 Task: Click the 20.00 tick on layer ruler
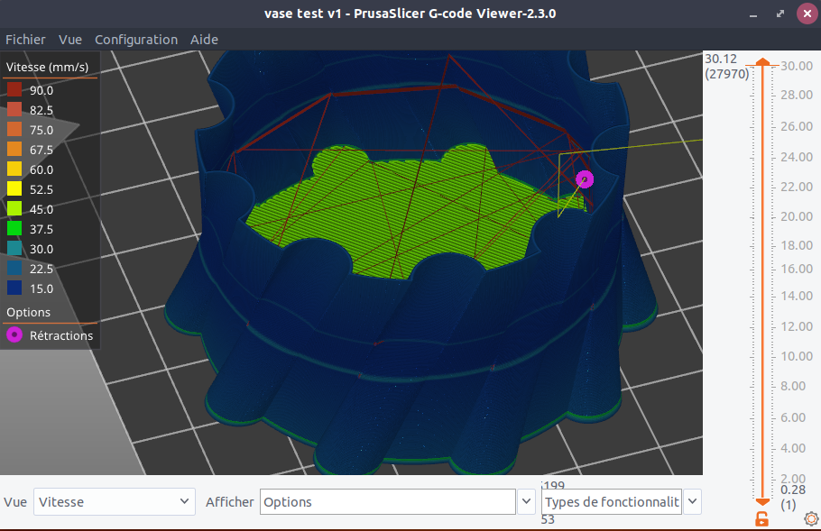tap(797, 216)
